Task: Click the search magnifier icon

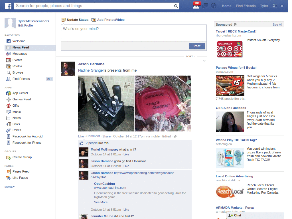Action: (x=176, y=6)
